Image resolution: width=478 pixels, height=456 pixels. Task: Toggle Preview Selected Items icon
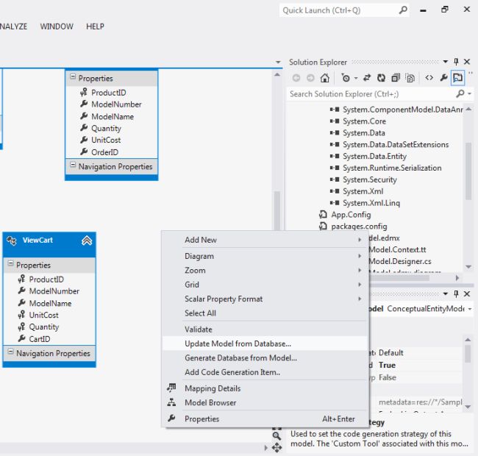(x=457, y=78)
